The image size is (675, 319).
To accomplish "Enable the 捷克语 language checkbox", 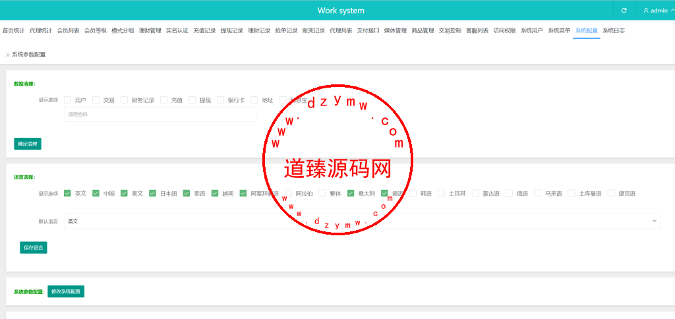I will tap(611, 193).
